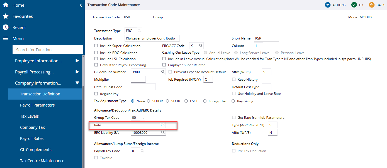
Task: Collapse the sidebar with the chevron
Action: pyautogui.click(x=81, y=5)
